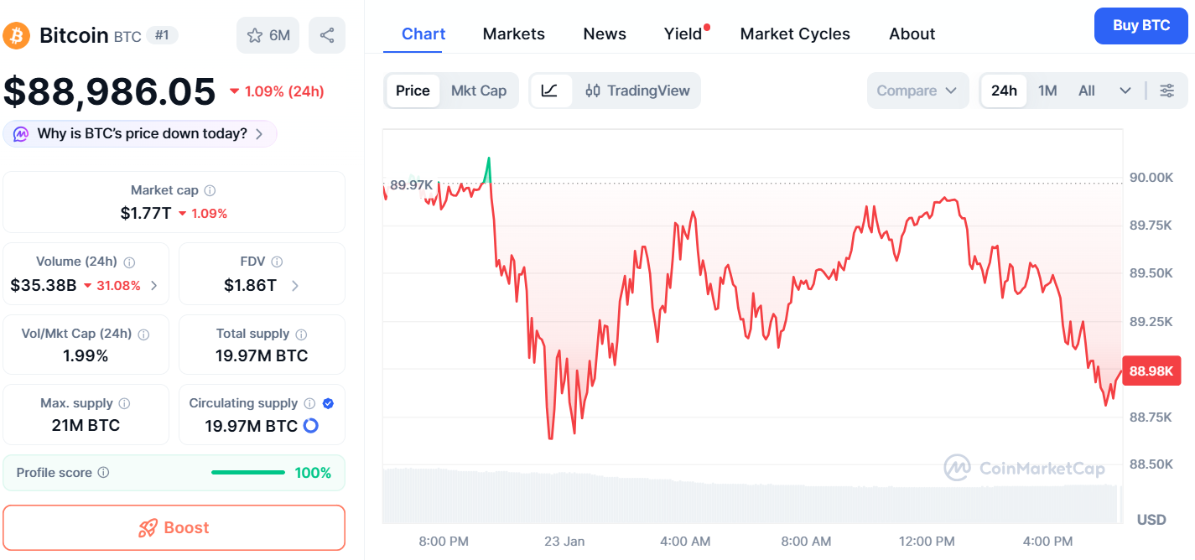Open 'Why is BTC's price down today?'
The image size is (1195, 560).
coord(140,134)
